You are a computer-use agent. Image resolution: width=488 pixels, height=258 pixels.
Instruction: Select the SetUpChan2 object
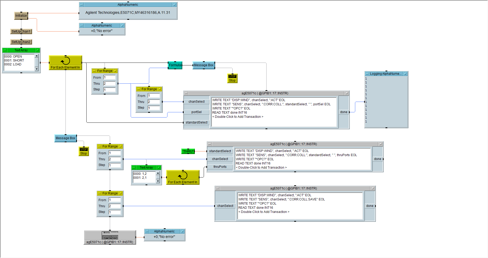pyautogui.click(x=21, y=42)
